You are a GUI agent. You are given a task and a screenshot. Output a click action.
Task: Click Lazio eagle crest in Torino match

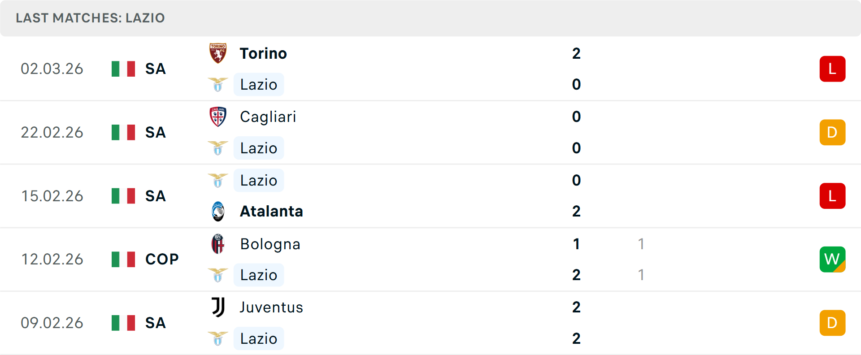pyautogui.click(x=218, y=85)
